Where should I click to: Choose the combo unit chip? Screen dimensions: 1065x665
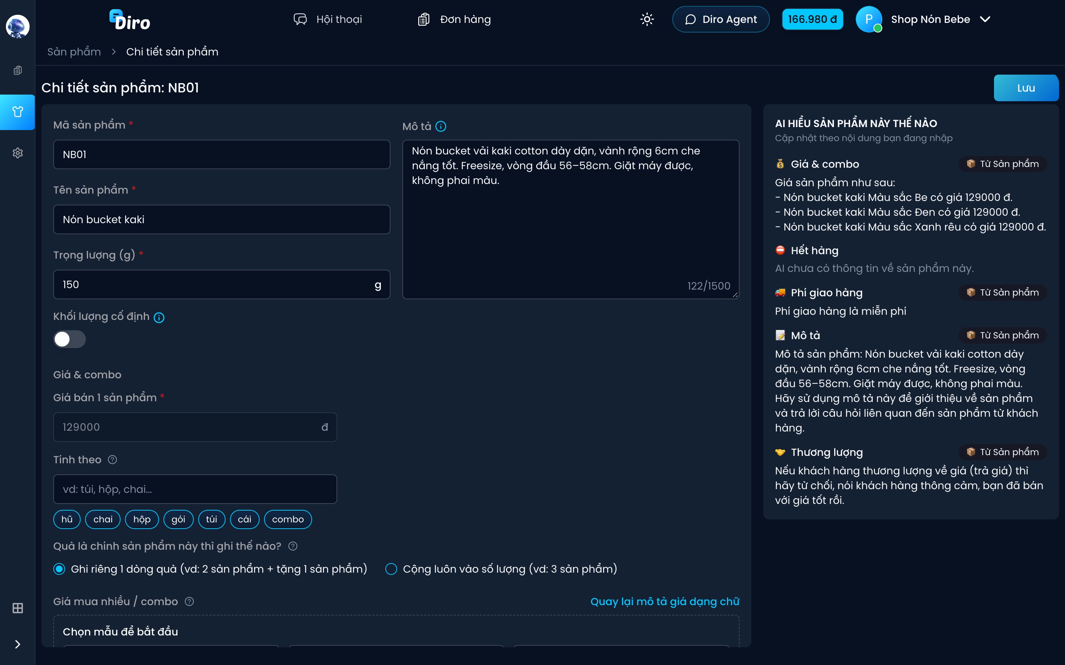coord(288,519)
